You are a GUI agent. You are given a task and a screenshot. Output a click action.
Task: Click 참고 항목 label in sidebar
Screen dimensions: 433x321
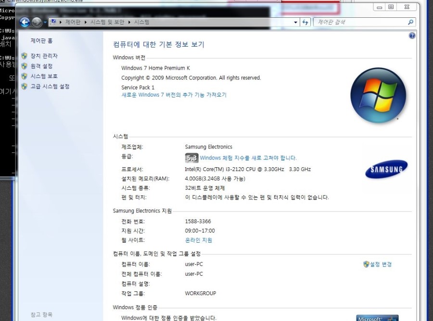pyautogui.click(x=41, y=315)
